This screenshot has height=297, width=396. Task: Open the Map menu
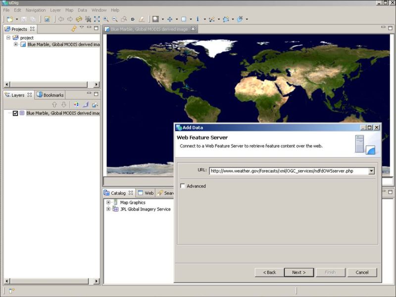[69, 10]
